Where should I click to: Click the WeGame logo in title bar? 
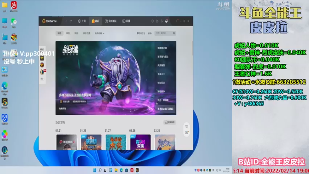point(49,21)
